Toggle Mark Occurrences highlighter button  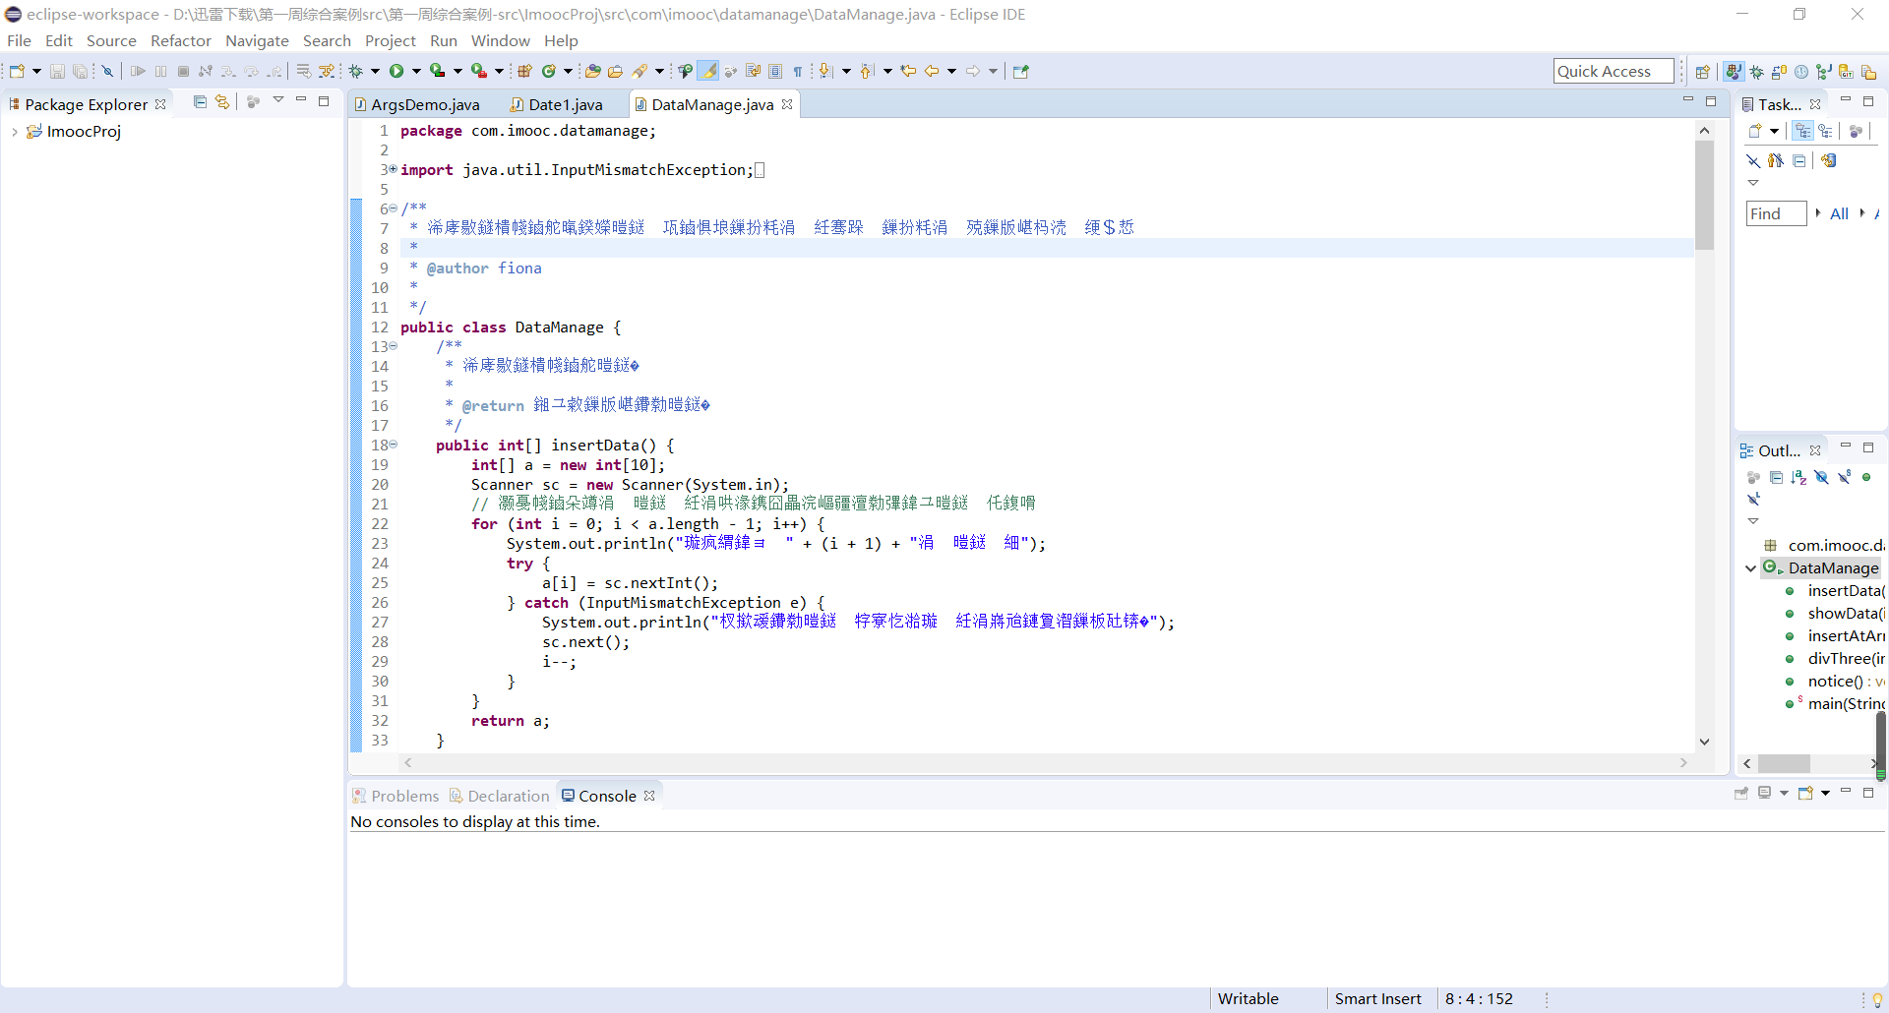pyautogui.click(x=708, y=71)
